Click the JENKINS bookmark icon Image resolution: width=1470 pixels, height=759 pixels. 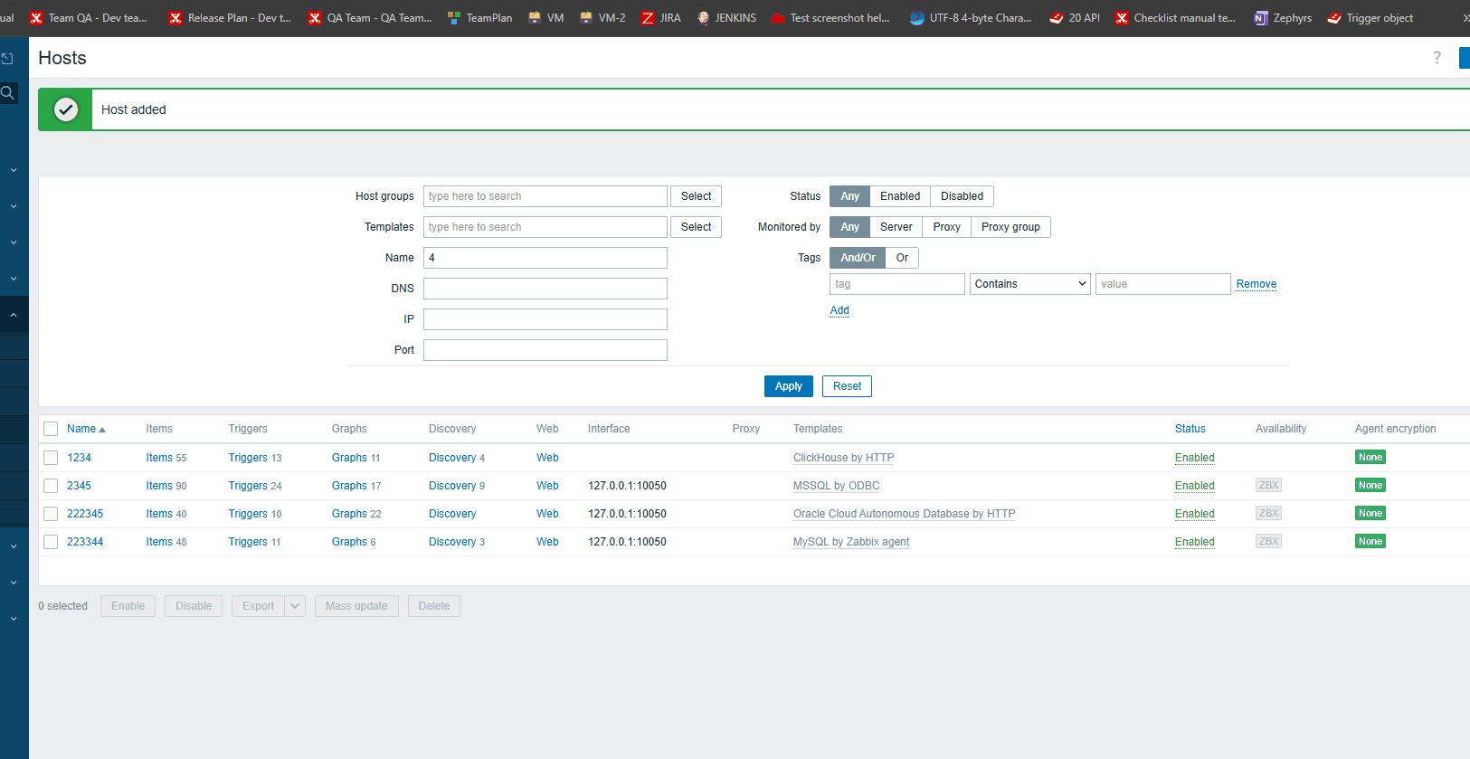coord(703,18)
